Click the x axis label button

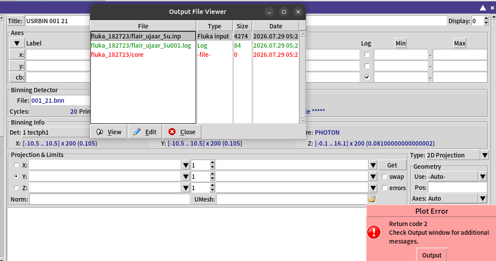[17, 55]
